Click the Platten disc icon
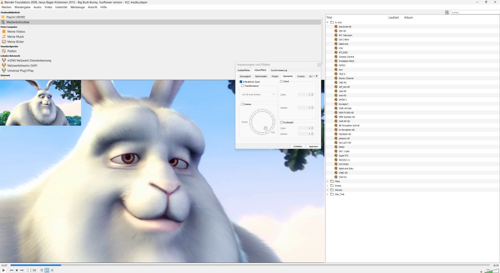Image resolution: width=500 pixels, height=273 pixels. 4,51
